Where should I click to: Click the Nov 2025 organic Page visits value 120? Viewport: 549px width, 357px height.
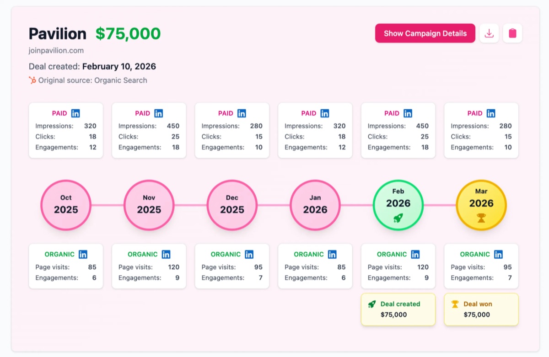(173, 267)
